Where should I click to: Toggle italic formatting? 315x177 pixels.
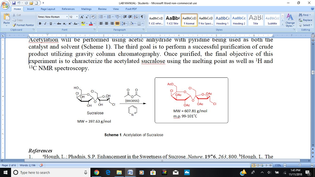45,23
